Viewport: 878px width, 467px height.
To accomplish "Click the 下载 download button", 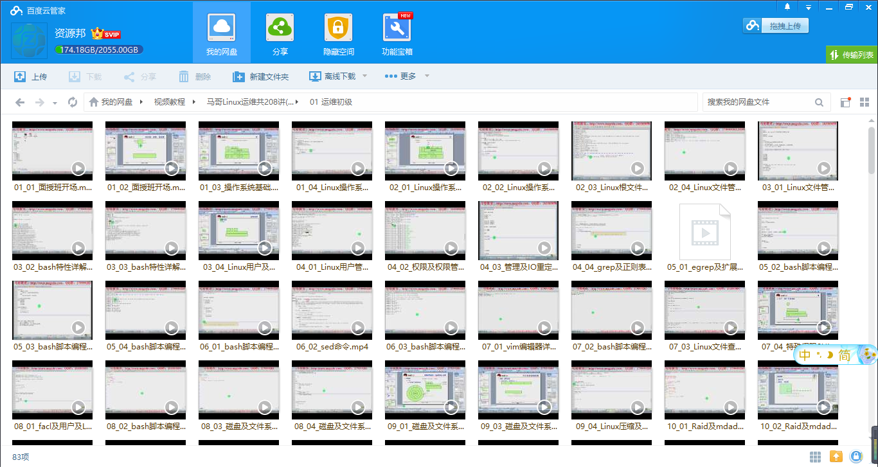I will [85, 76].
